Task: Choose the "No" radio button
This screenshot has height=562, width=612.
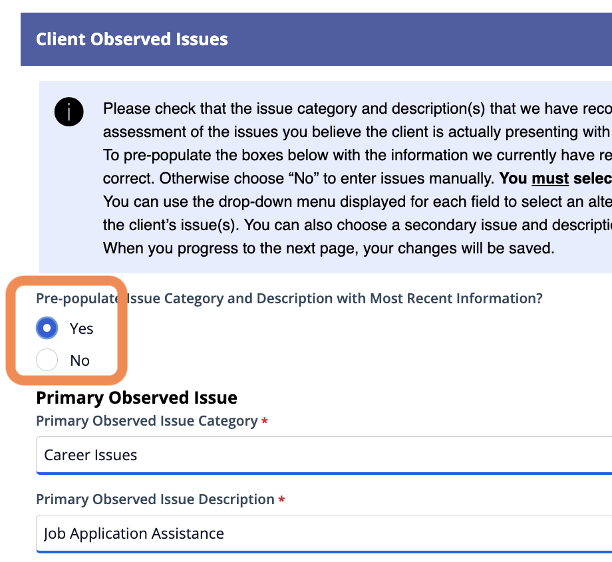Action: click(x=47, y=360)
